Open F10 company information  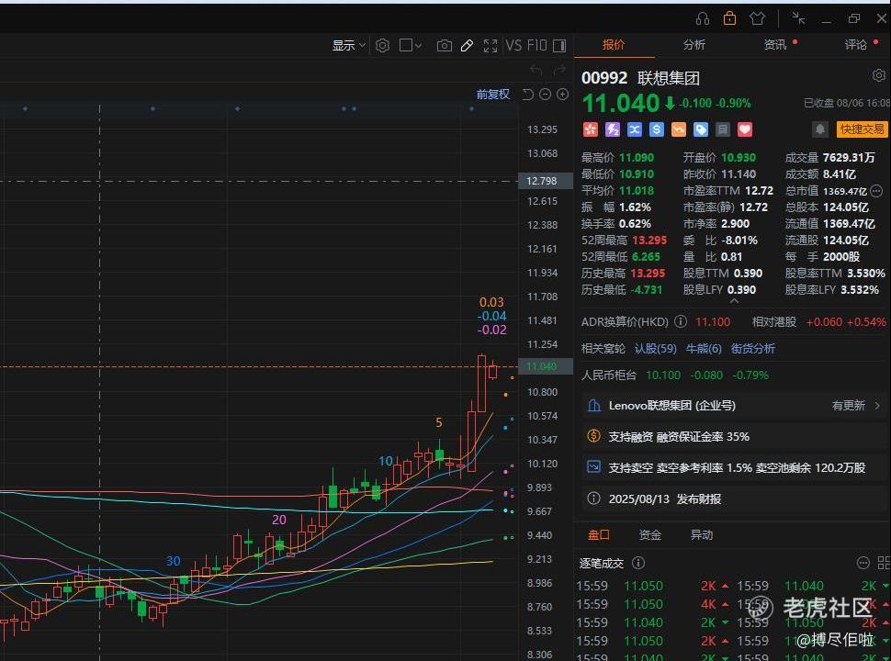pyautogui.click(x=536, y=45)
